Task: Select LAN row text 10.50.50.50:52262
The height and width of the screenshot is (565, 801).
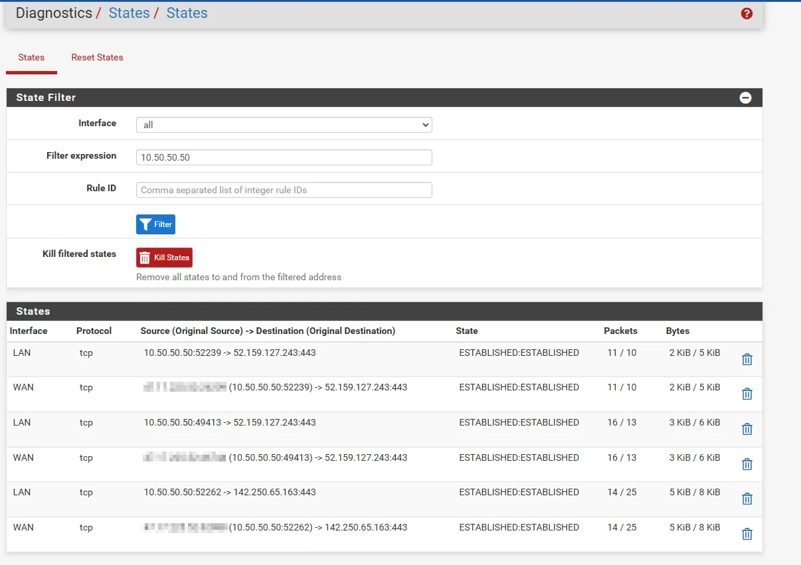Action: pos(183,492)
